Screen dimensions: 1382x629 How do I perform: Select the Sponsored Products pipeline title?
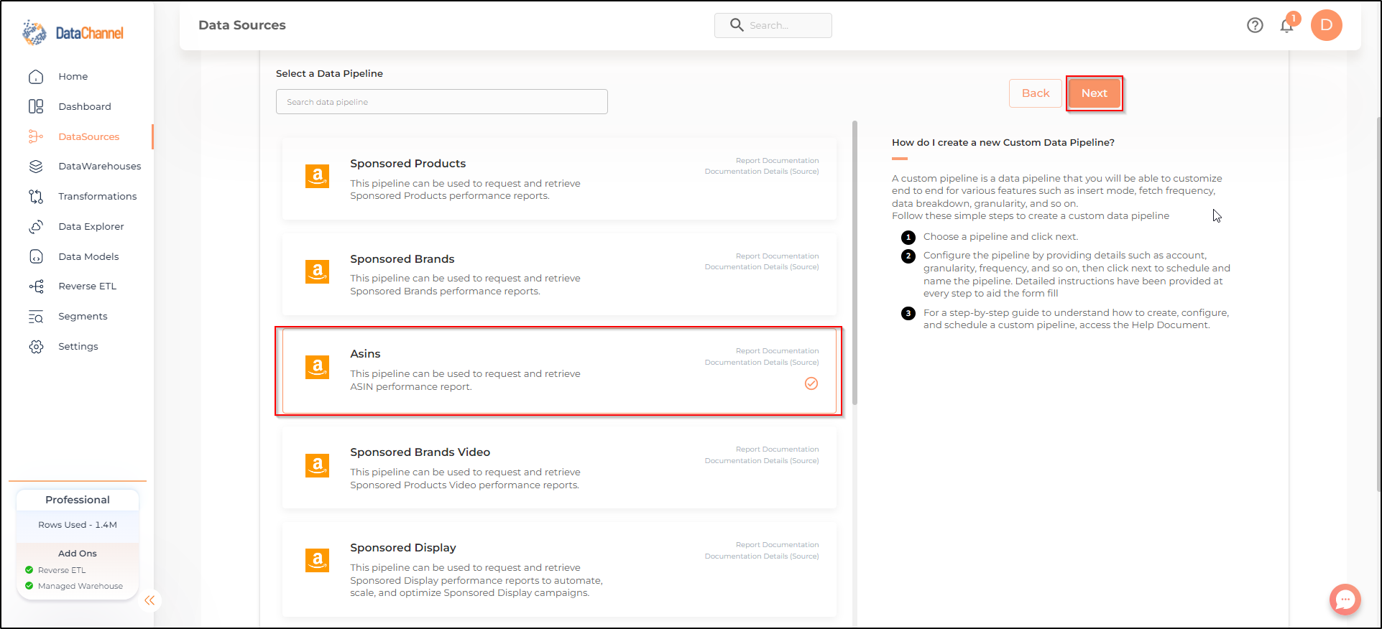[407, 164]
